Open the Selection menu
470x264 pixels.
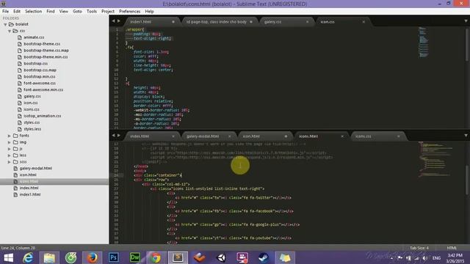tap(33, 12)
